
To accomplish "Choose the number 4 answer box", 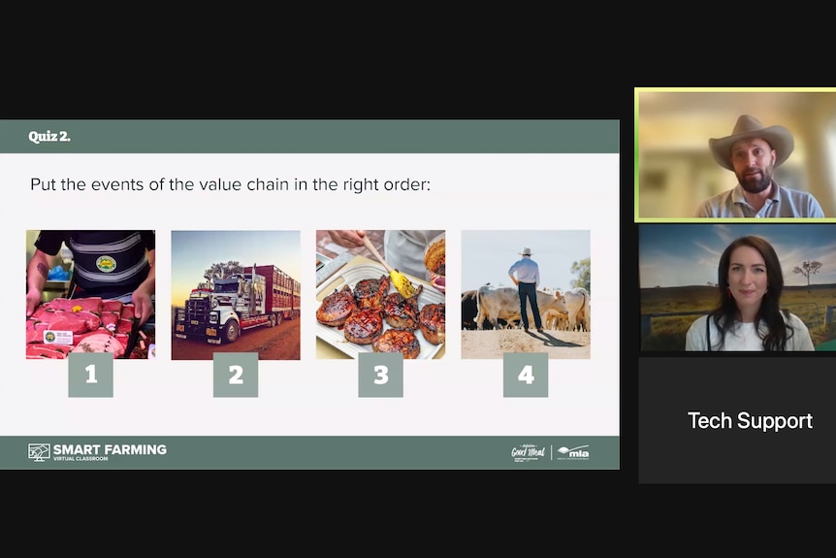I will (x=526, y=375).
